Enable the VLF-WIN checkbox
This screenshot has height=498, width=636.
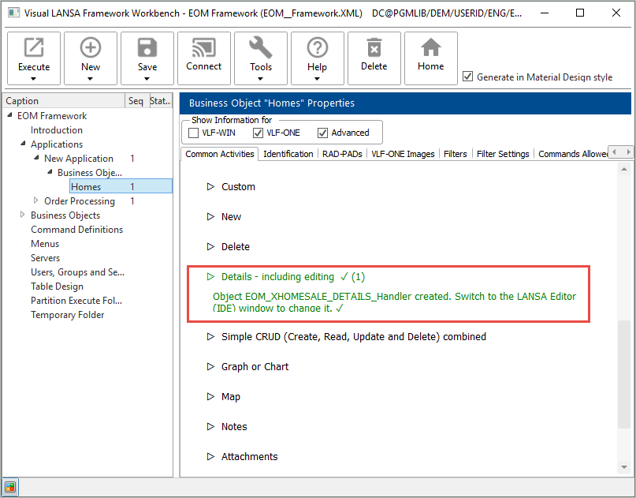[x=194, y=133]
